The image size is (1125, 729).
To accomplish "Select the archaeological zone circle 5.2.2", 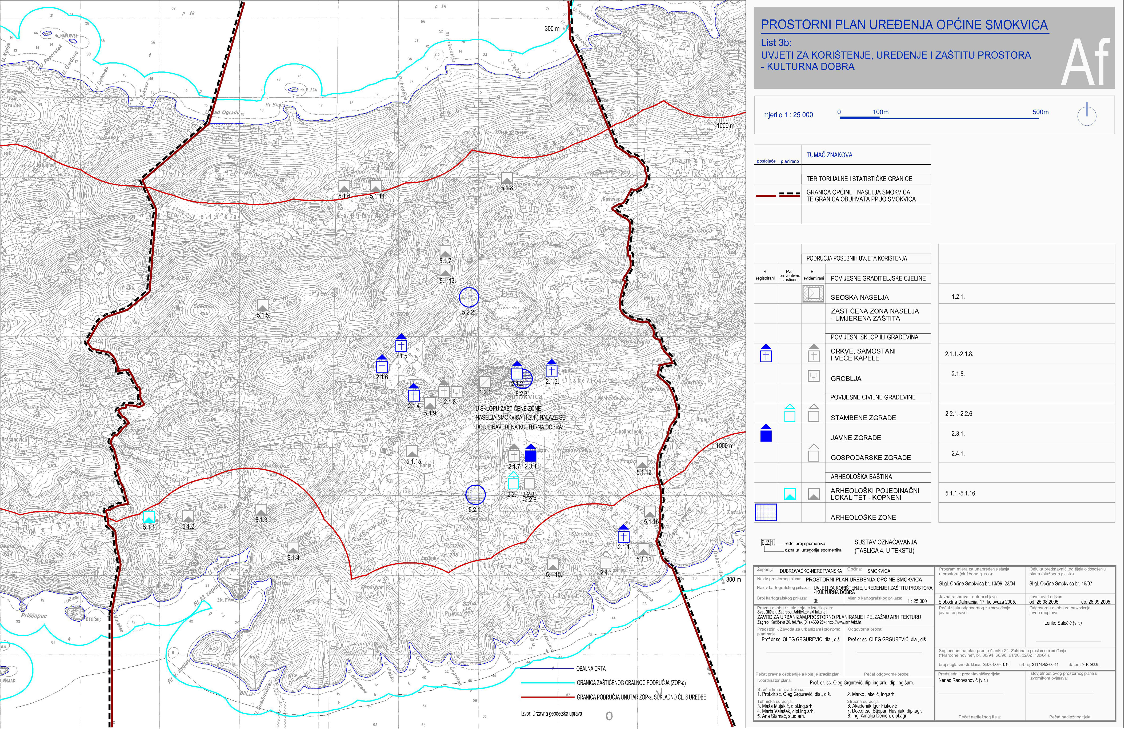I will tap(469, 297).
